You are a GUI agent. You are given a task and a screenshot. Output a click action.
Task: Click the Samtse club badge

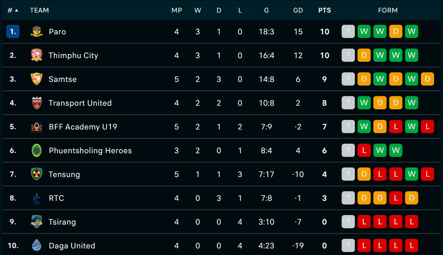point(37,79)
